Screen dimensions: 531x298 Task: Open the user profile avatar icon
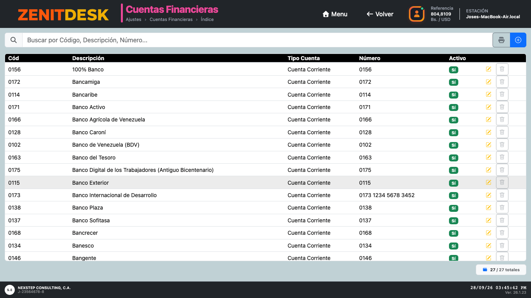coord(416,14)
